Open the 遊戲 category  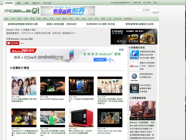coord(77,19)
